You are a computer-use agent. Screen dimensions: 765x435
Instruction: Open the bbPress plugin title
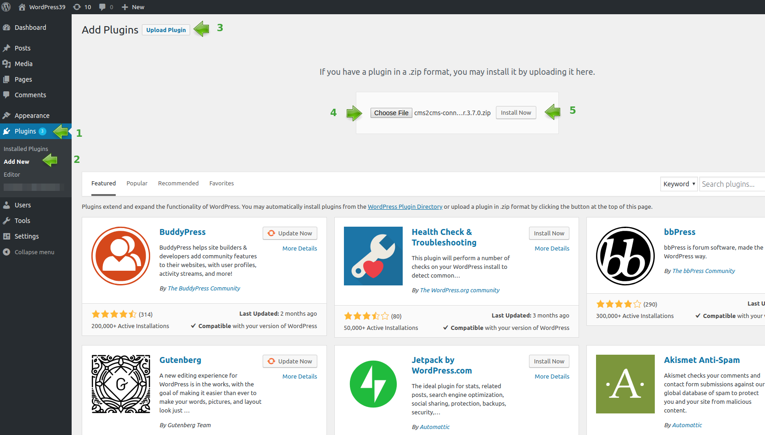pyautogui.click(x=680, y=232)
